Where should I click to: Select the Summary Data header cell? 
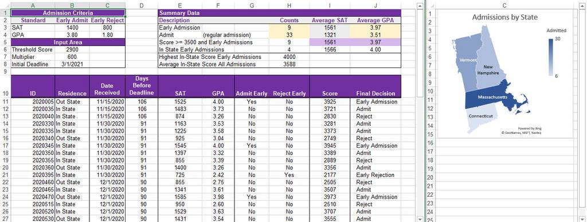[280, 13]
